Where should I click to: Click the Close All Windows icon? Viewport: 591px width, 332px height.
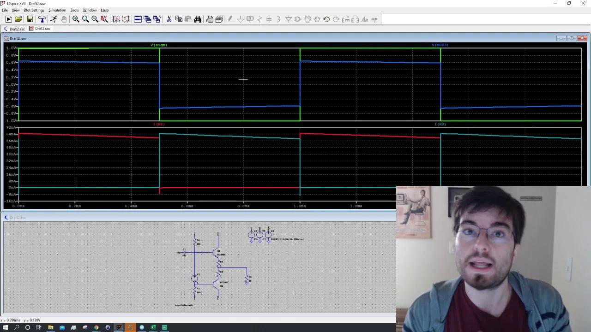pos(157,19)
